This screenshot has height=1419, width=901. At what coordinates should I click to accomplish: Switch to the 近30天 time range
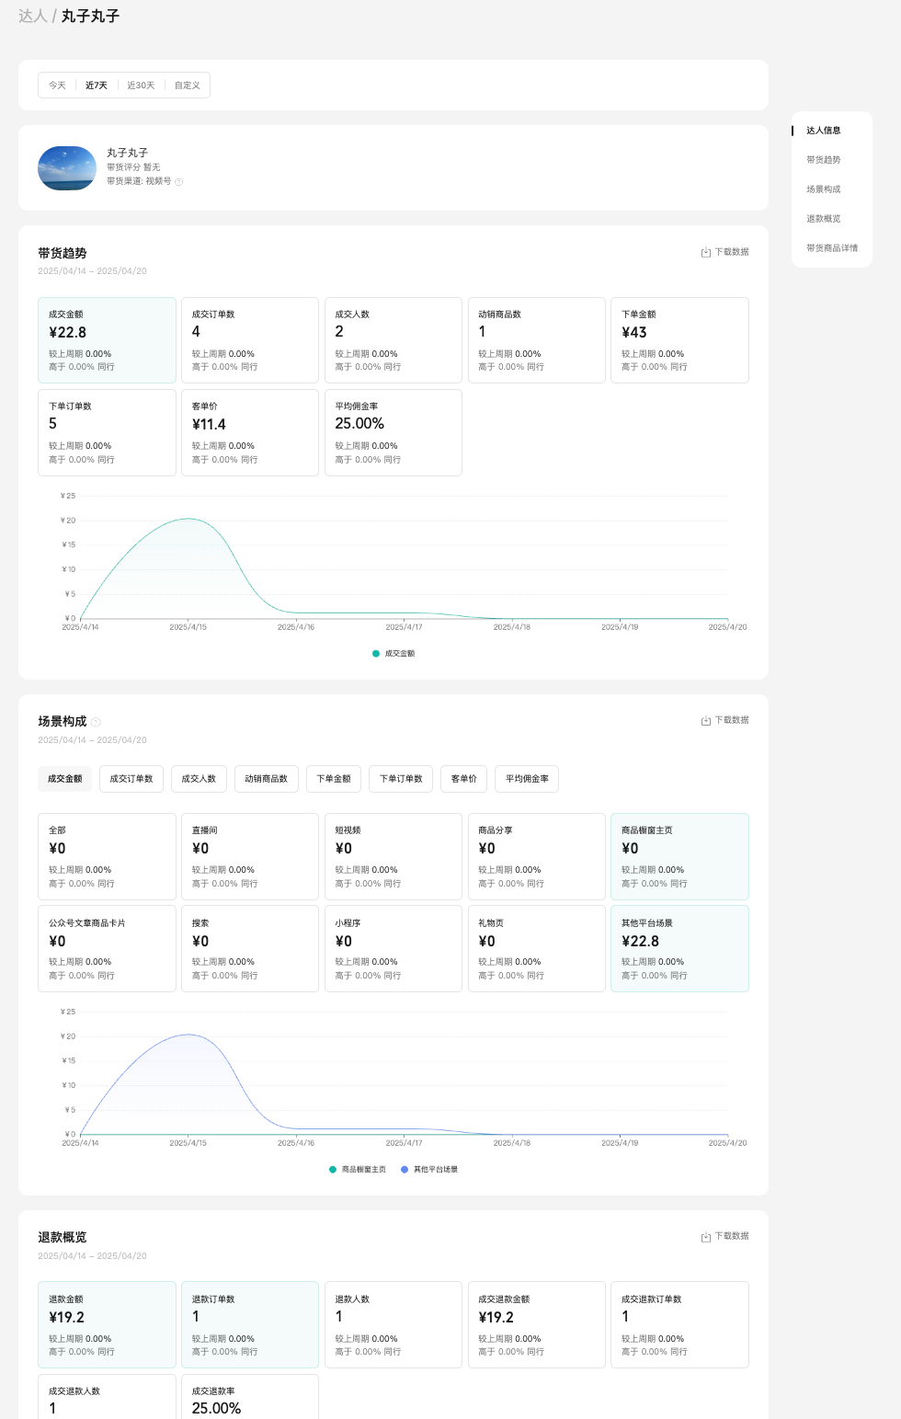tap(141, 86)
